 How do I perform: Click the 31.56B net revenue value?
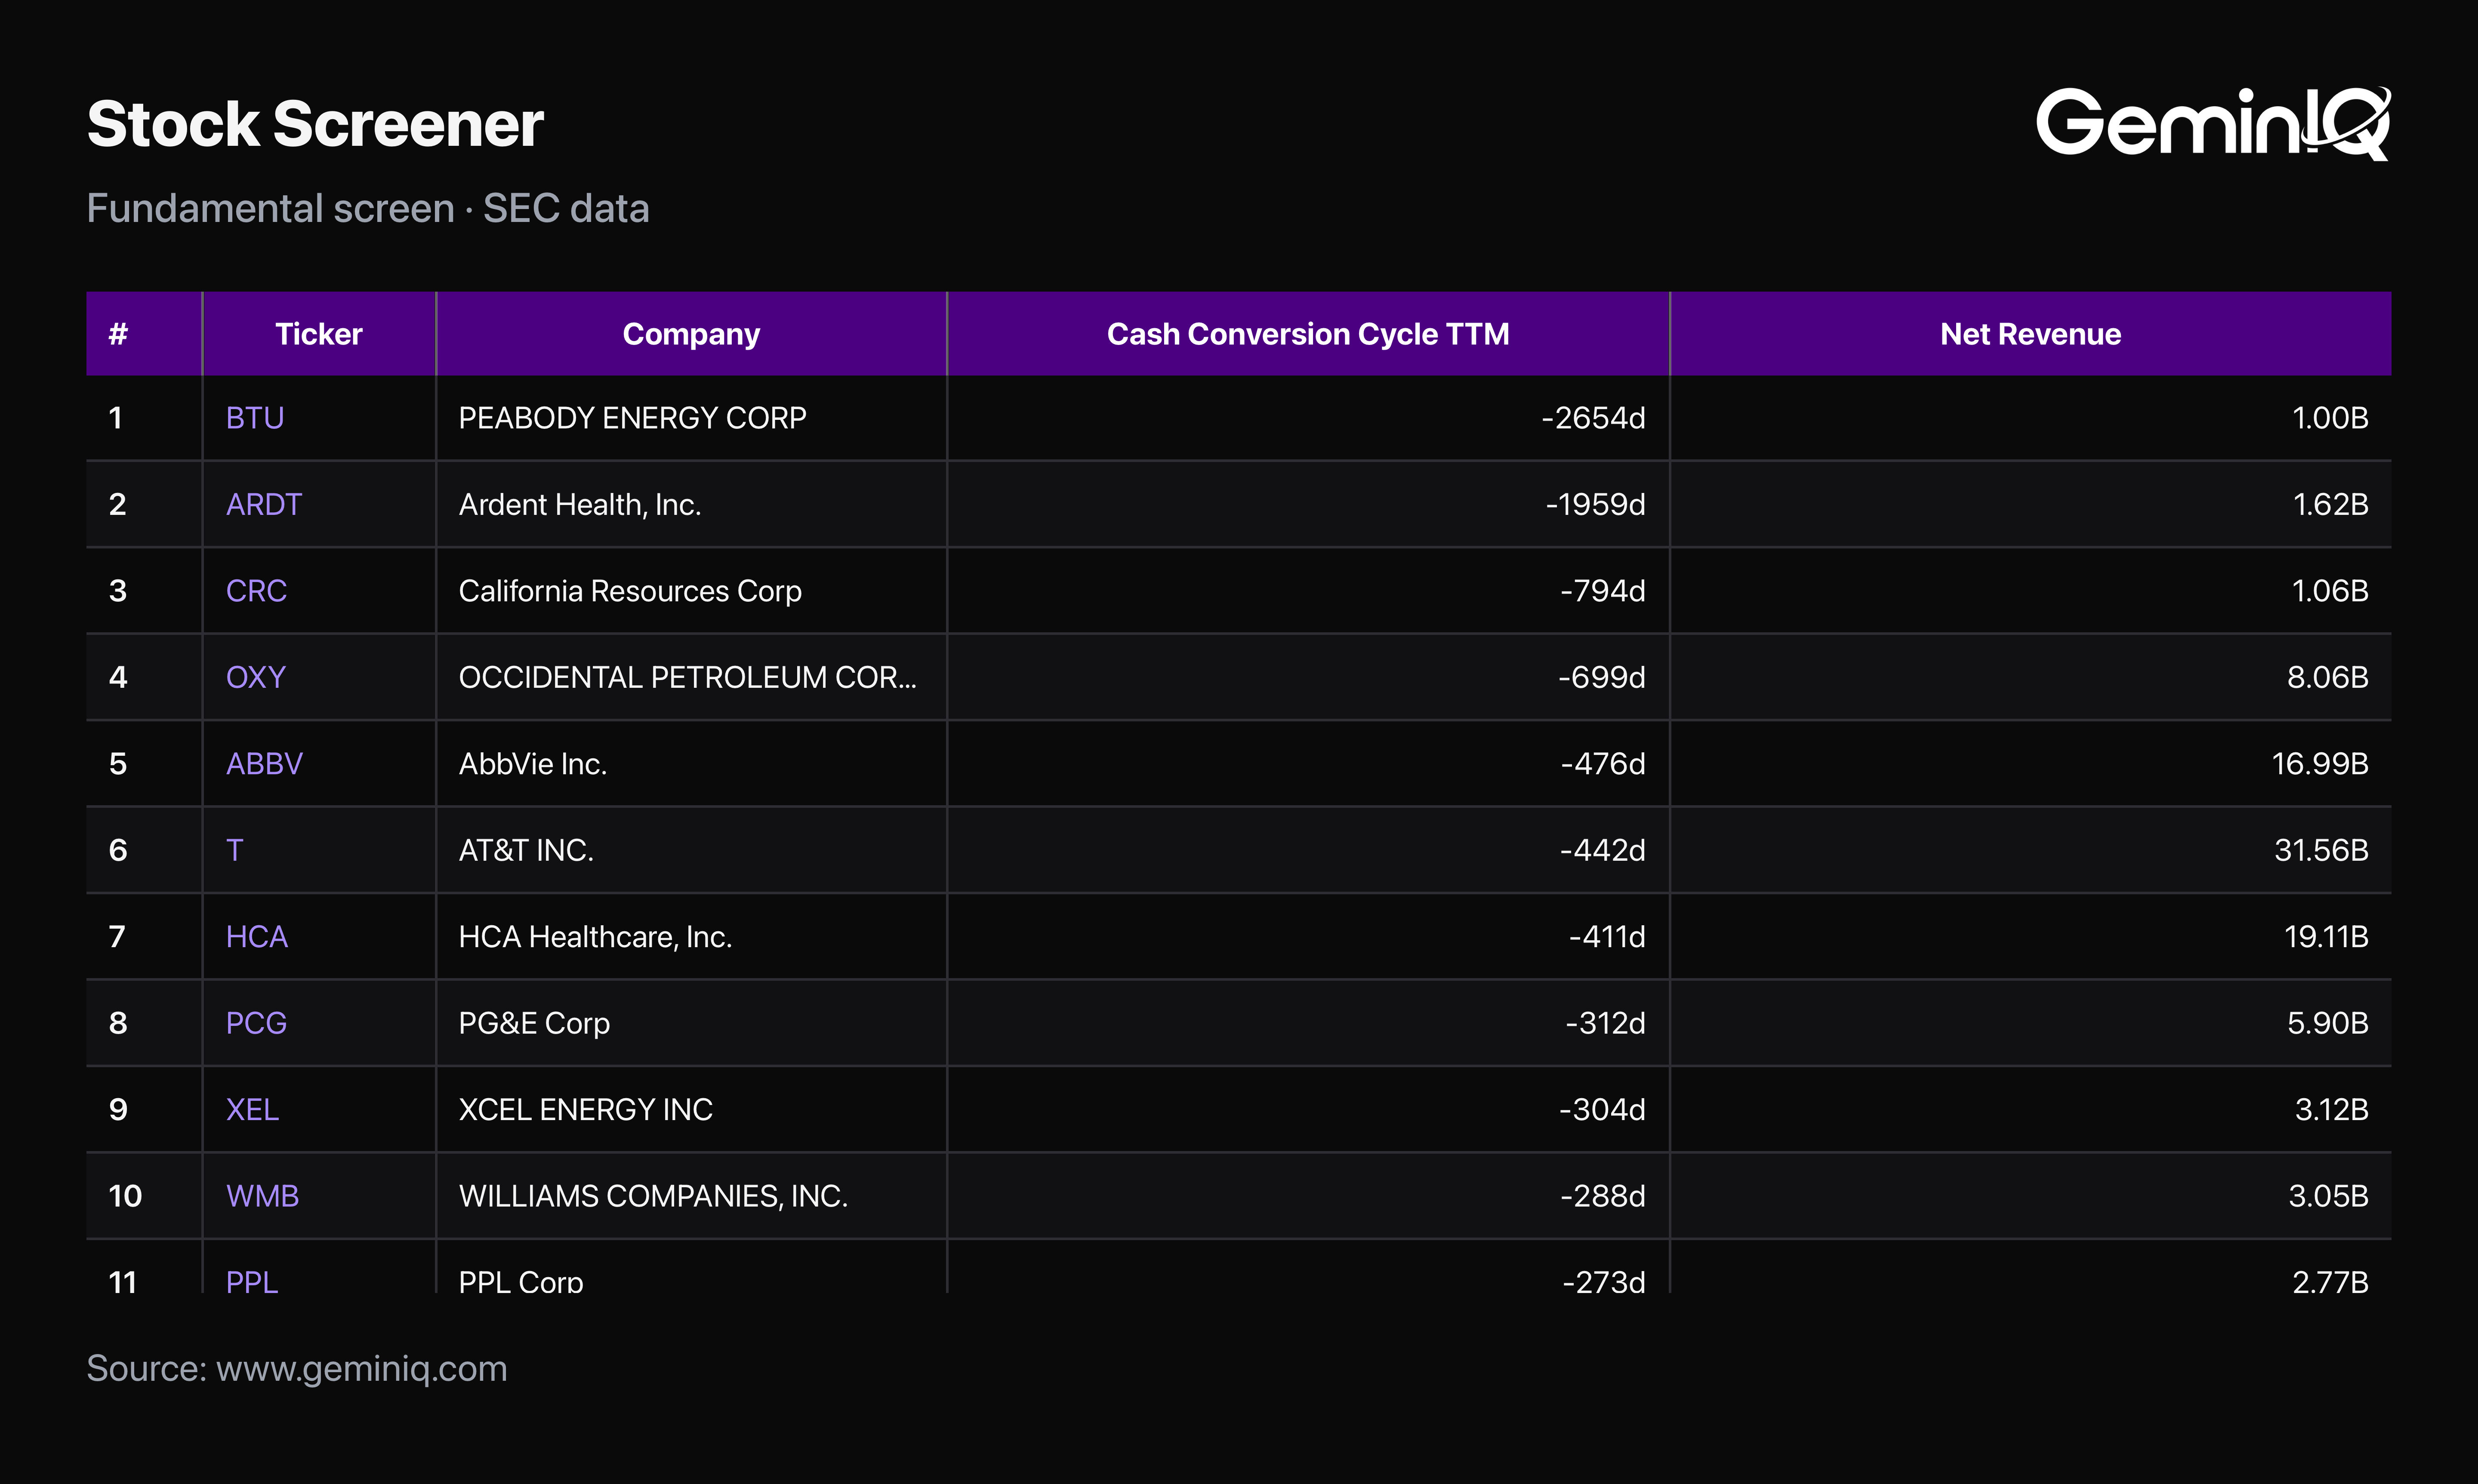click(x=2322, y=850)
